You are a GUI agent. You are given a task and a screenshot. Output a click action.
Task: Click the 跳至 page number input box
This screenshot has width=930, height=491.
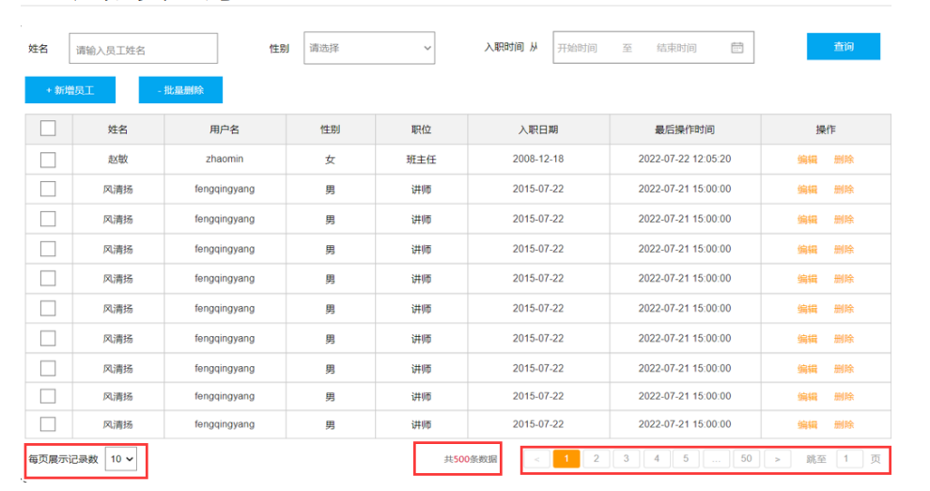click(849, 459)
